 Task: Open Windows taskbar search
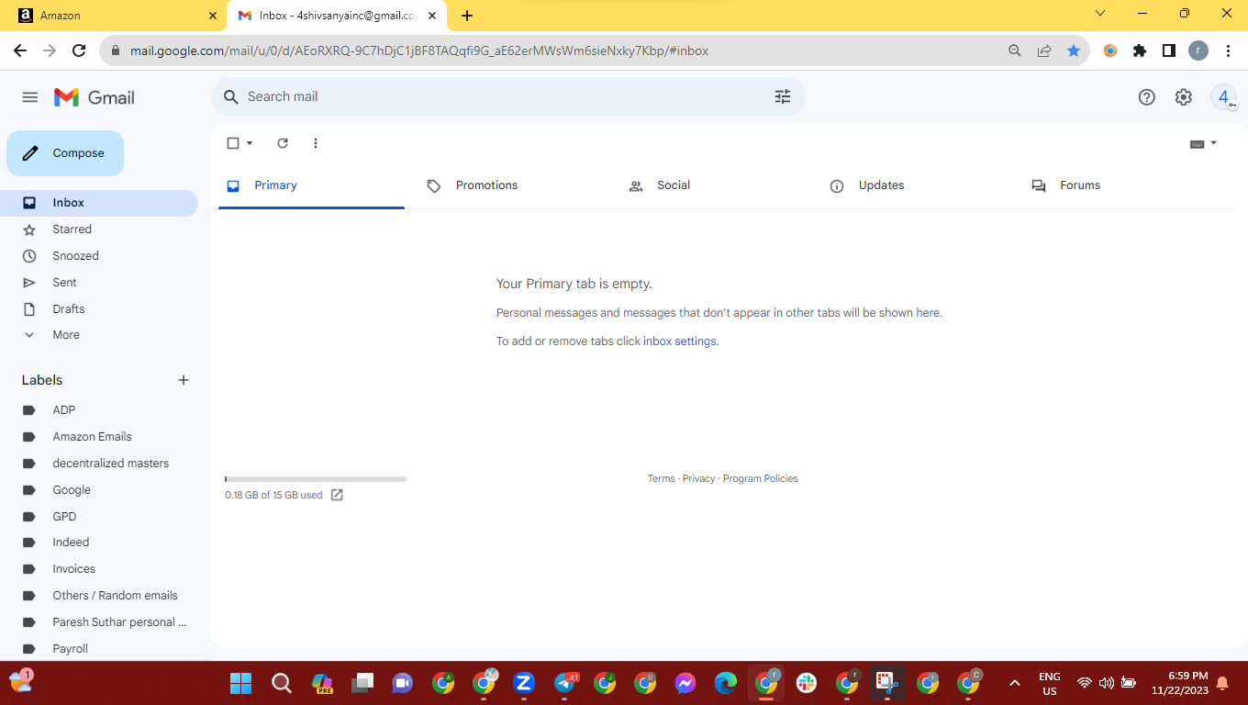coord(282,683)
